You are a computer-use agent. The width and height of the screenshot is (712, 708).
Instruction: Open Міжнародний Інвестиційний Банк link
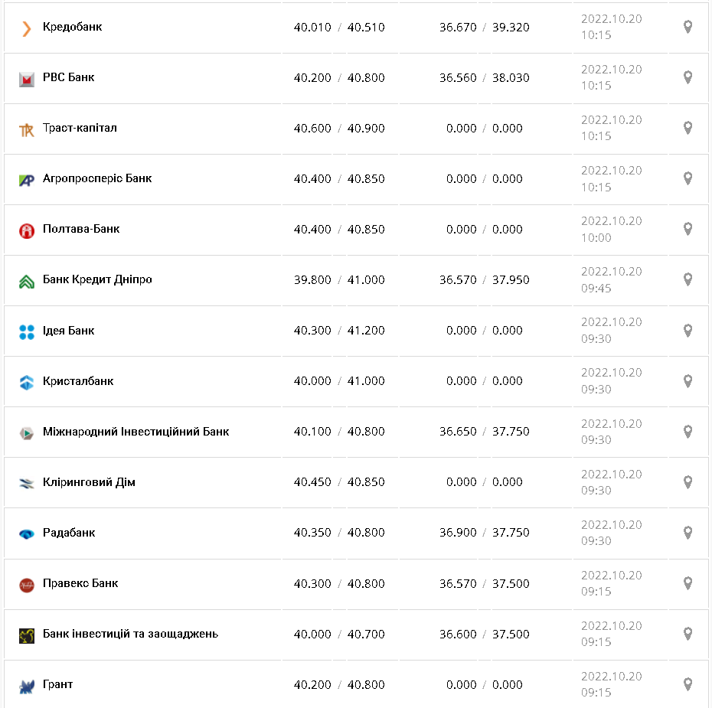click(x=136, y=432)
